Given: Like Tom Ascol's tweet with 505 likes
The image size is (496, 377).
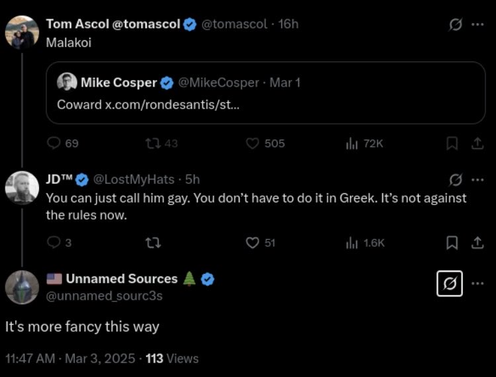Looking at the screenshot, I should (252, 144).
